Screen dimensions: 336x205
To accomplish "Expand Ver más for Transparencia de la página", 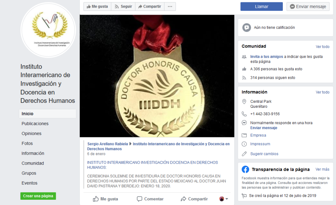I will 322,170.
